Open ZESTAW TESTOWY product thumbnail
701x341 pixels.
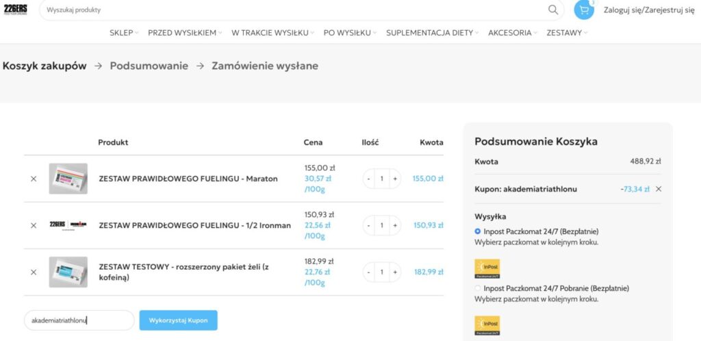(x=68, y=272)
